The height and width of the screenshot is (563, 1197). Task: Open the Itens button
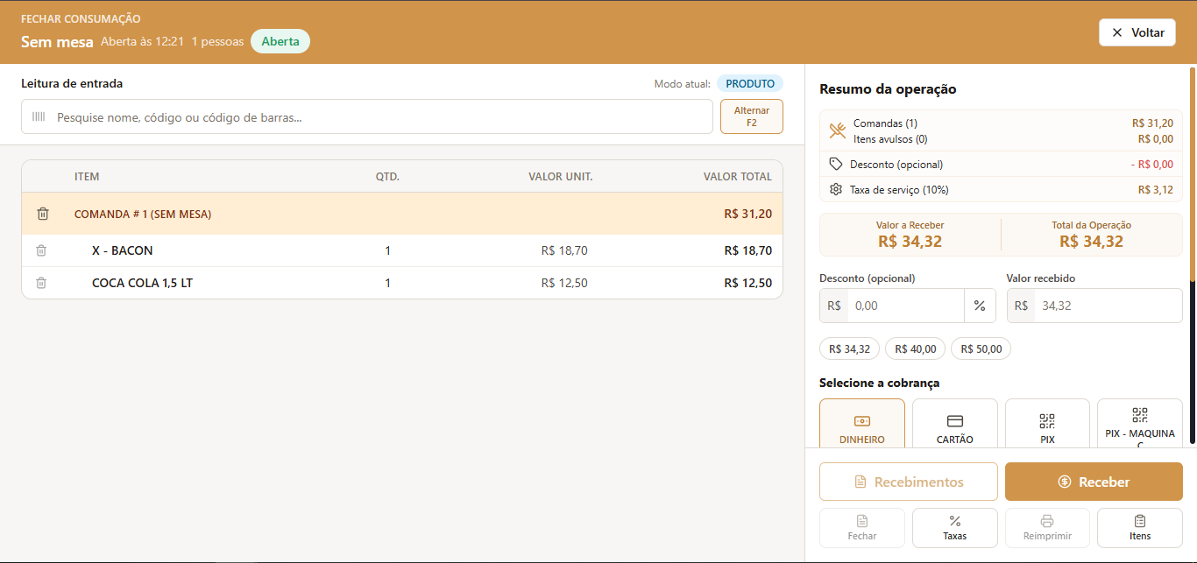[x=1140, y=528]
